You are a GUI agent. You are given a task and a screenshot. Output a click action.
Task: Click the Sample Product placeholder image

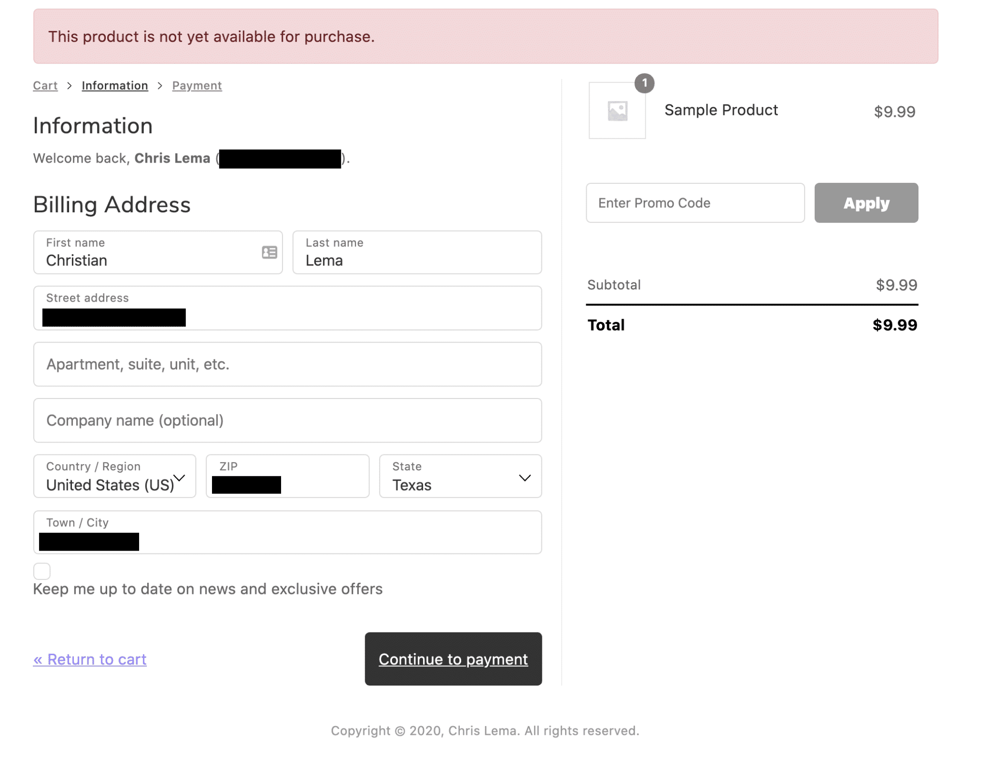[x=617, y=111]
